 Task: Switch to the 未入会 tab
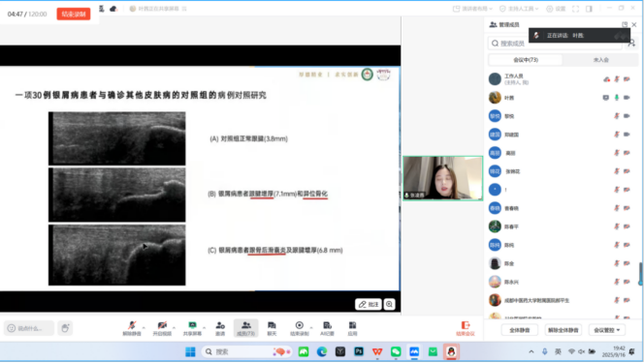(601, 60)
